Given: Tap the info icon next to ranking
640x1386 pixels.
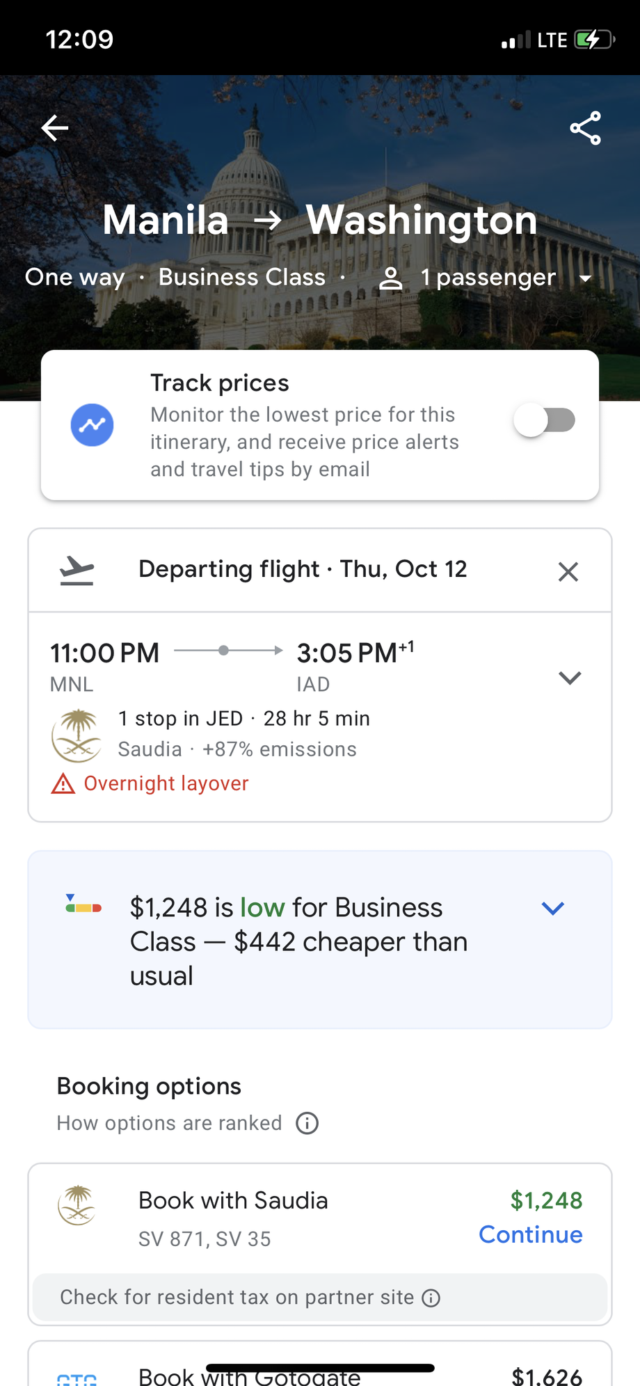Looking at the screenshot, I should click(307, 1123).
